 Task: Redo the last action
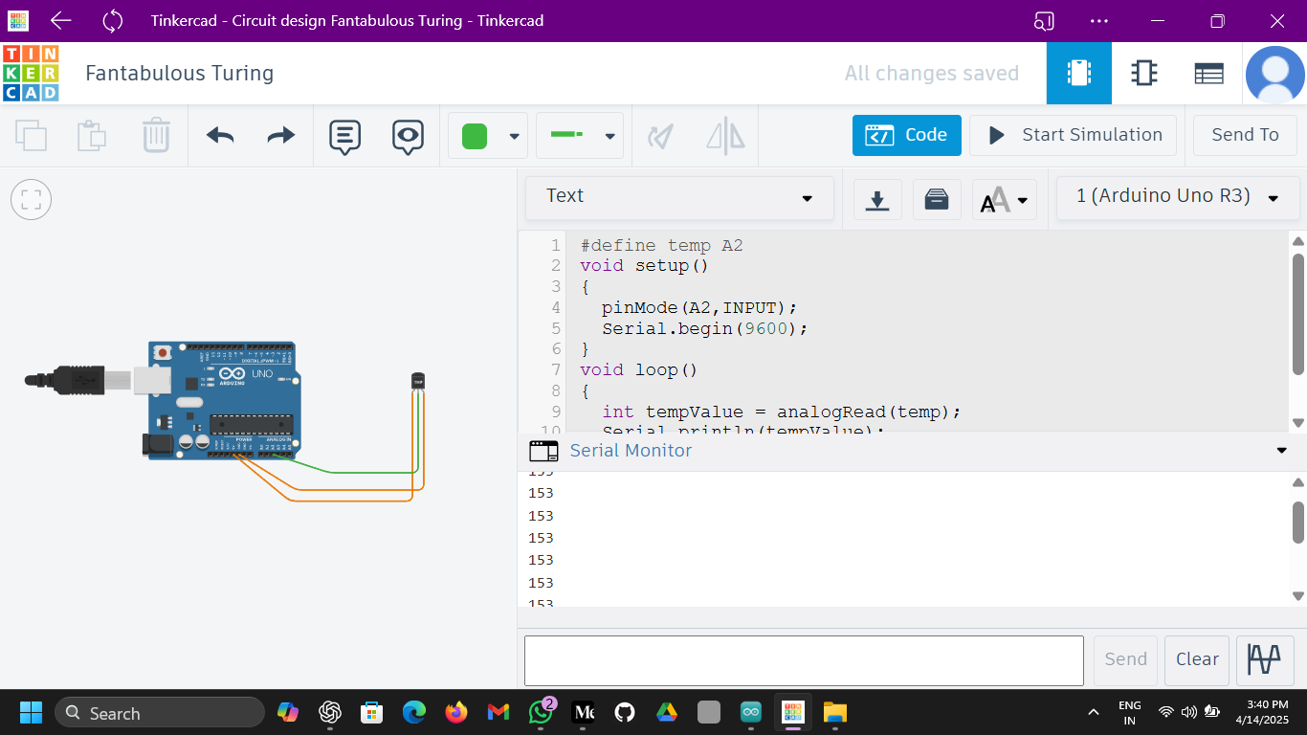pyautogui.click(x=280, y=136)
